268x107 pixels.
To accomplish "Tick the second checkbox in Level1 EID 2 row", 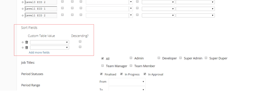I will [x=72, y=15].
